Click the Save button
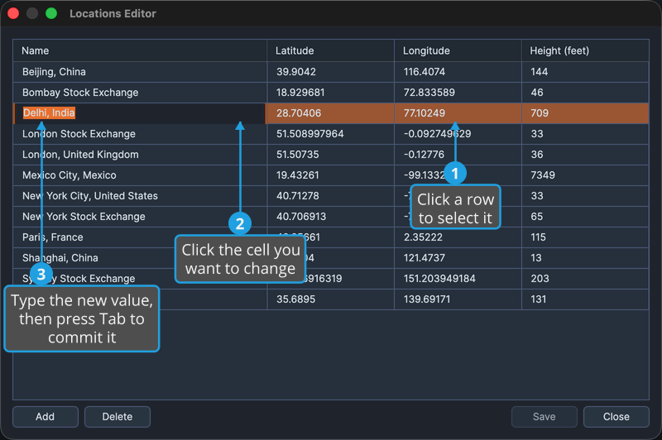Viewport: 662px width, 440px height. click(x=544, y=416)
